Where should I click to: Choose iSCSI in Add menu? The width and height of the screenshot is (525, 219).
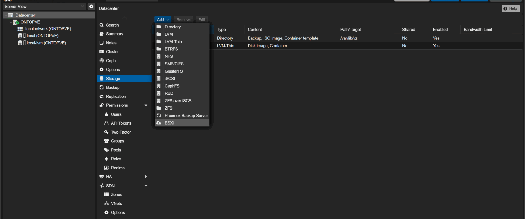click(x=182, y=79)
